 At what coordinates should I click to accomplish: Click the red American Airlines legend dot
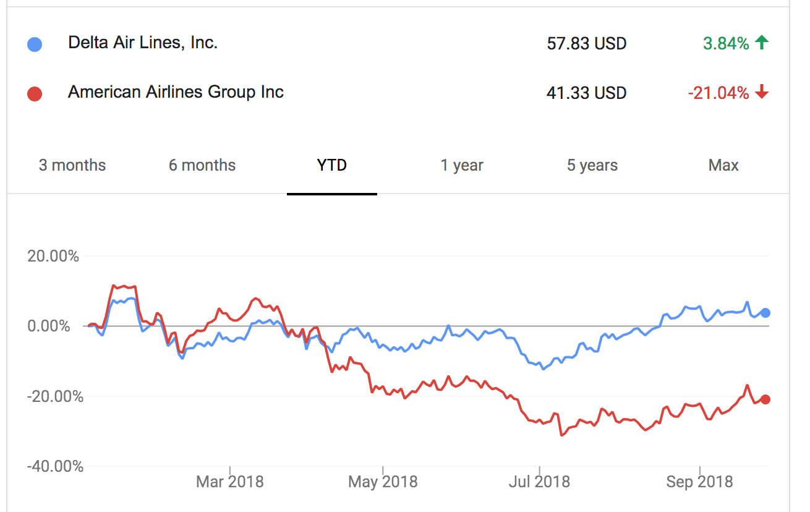pyautogui.click(x=35, y=93)
